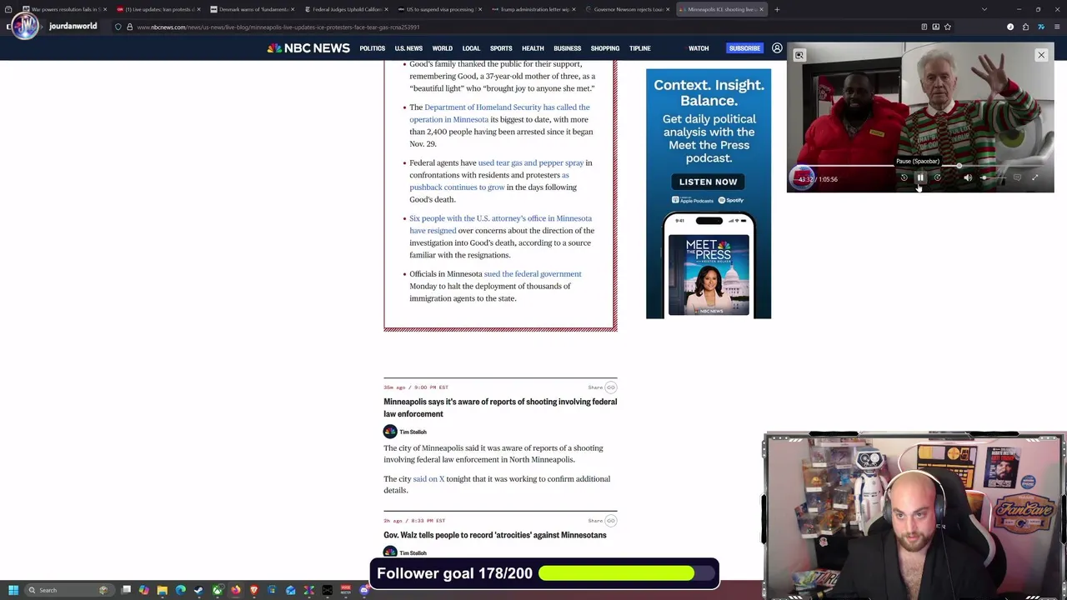Open the list-all-tabs dropdown
The image size is (1067, 600).
click(x=984, y=9)
